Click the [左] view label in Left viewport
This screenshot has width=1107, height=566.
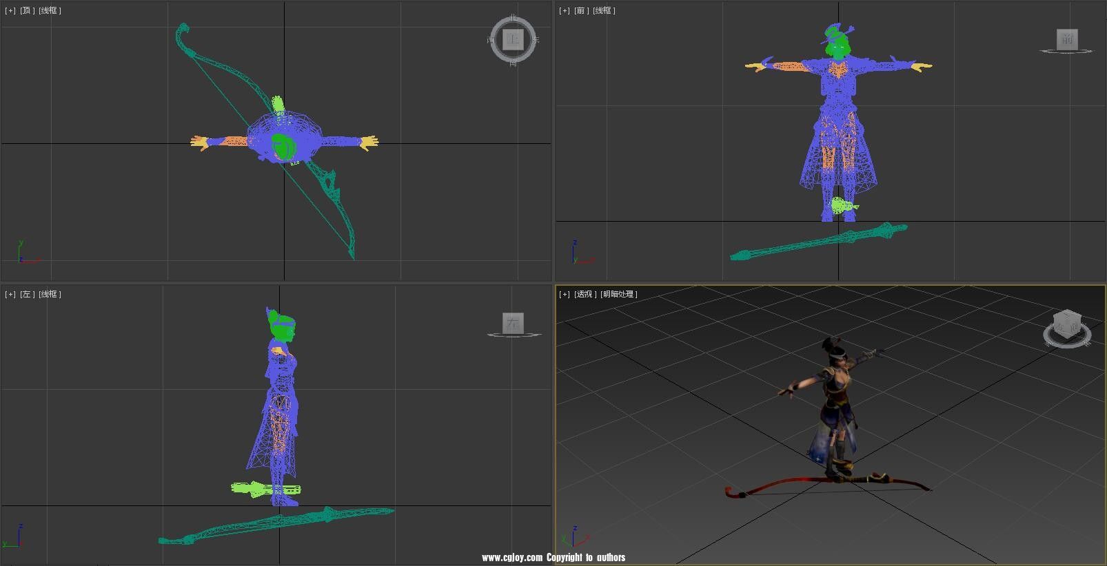28,294
